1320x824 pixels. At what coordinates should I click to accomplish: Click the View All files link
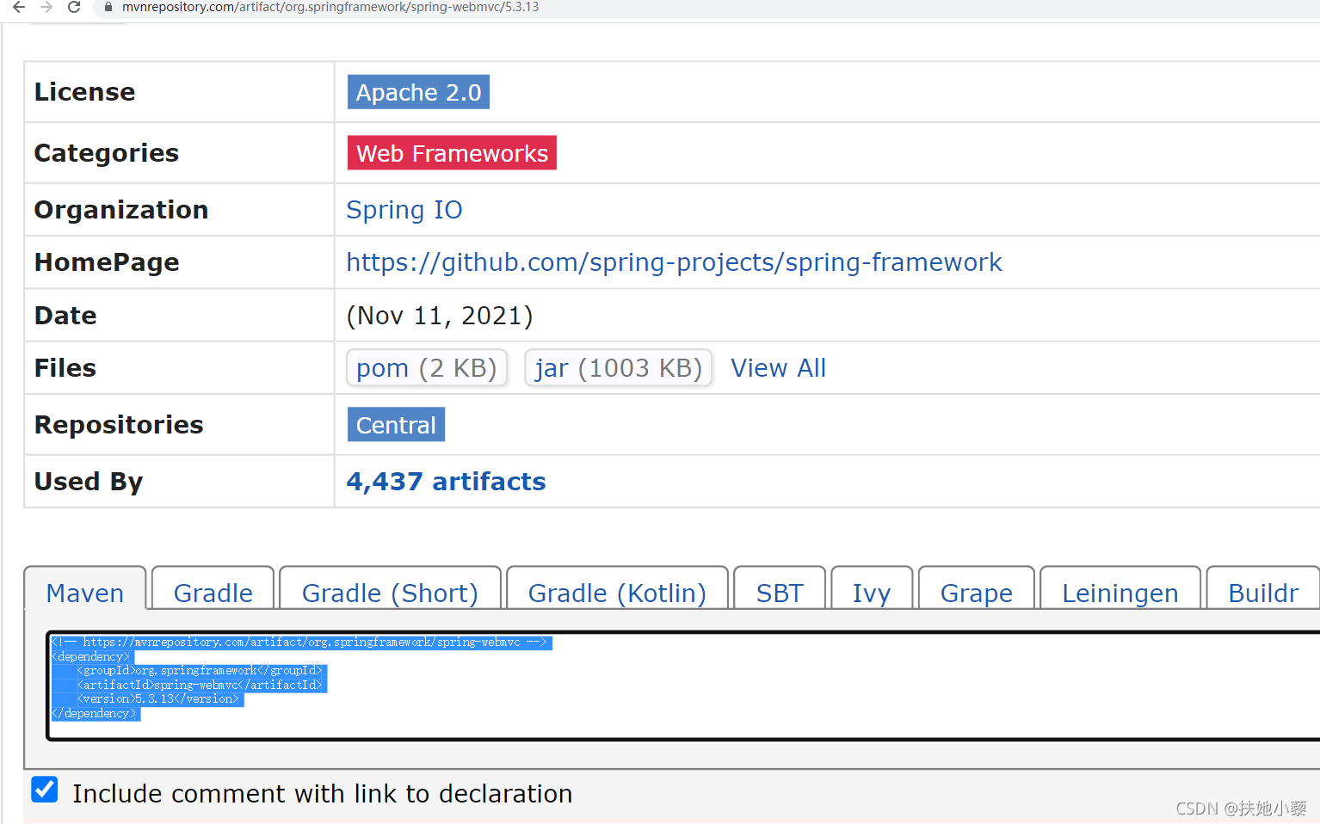point(778,368)
